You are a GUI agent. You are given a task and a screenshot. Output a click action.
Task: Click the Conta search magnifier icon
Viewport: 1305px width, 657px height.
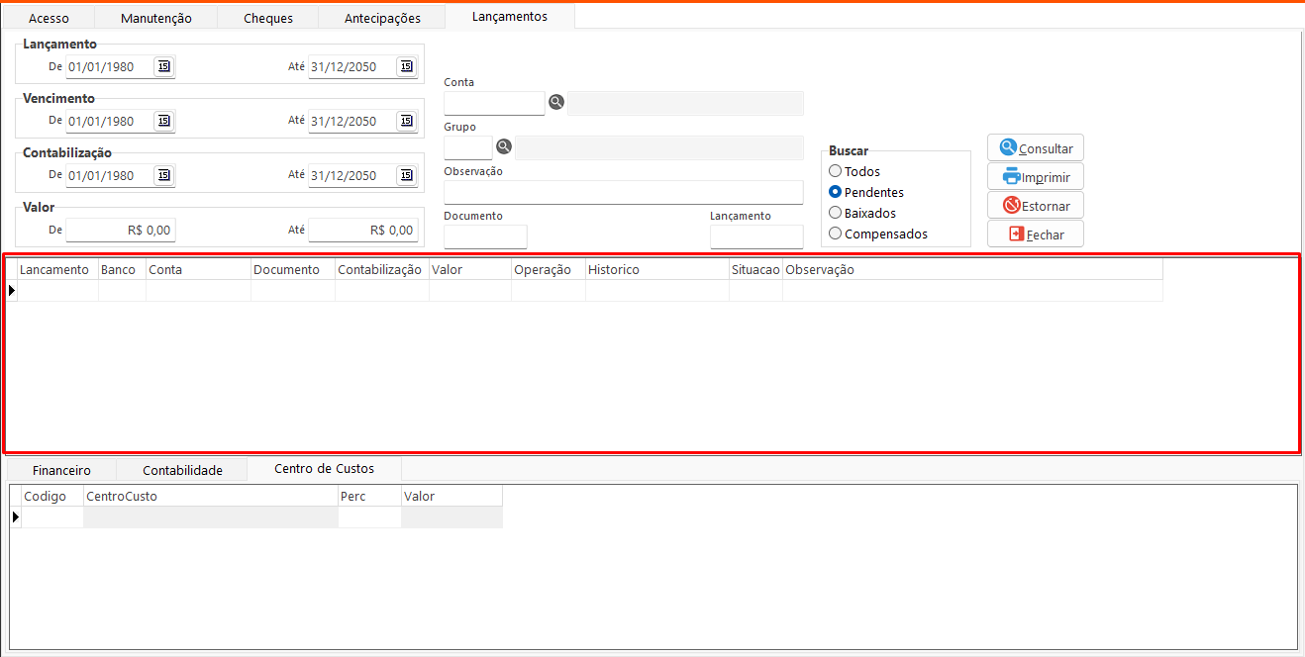[x=556, y=102]
